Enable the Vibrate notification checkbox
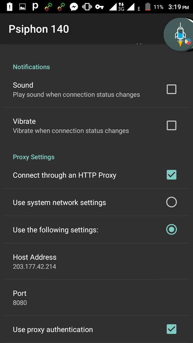The image size is (193, 343). click(x=171, y=125)
